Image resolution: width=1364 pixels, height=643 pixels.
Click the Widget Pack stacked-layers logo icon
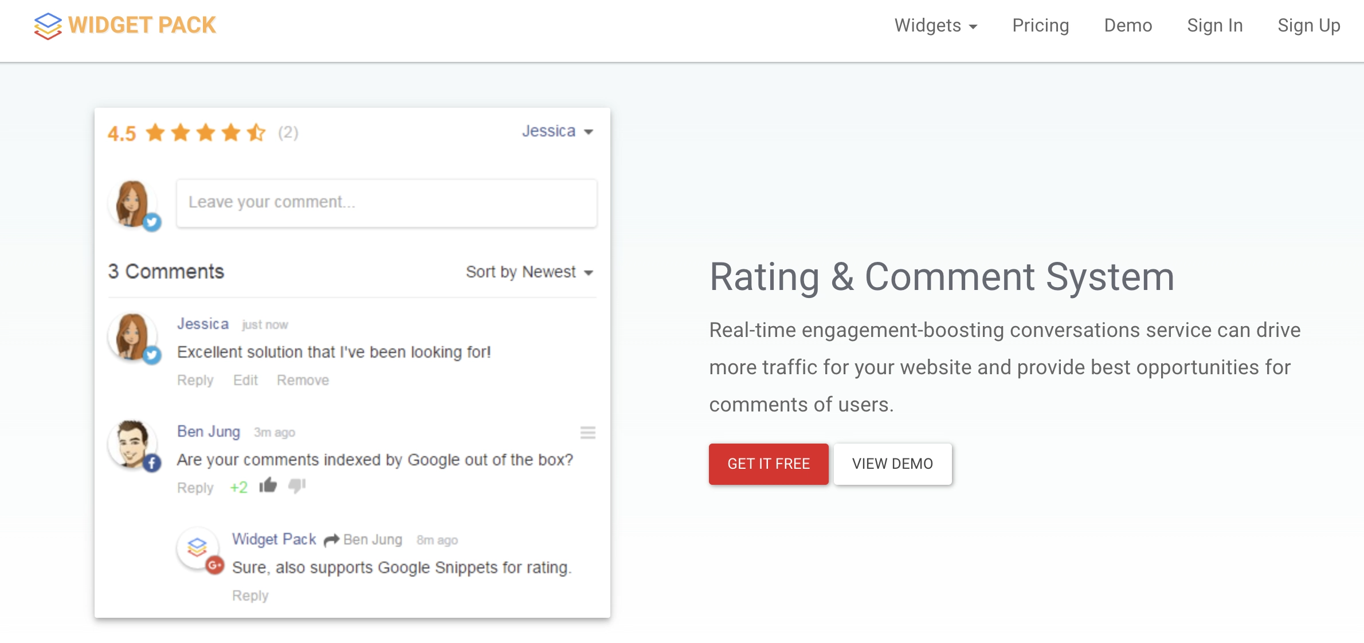(48, 26)
